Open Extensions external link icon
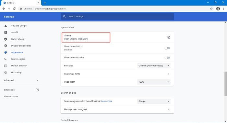The image size is (227, 123). point(37,90)
